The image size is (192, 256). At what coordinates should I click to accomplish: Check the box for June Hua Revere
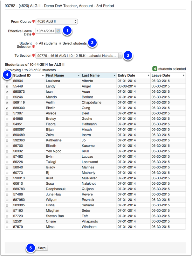7,195
